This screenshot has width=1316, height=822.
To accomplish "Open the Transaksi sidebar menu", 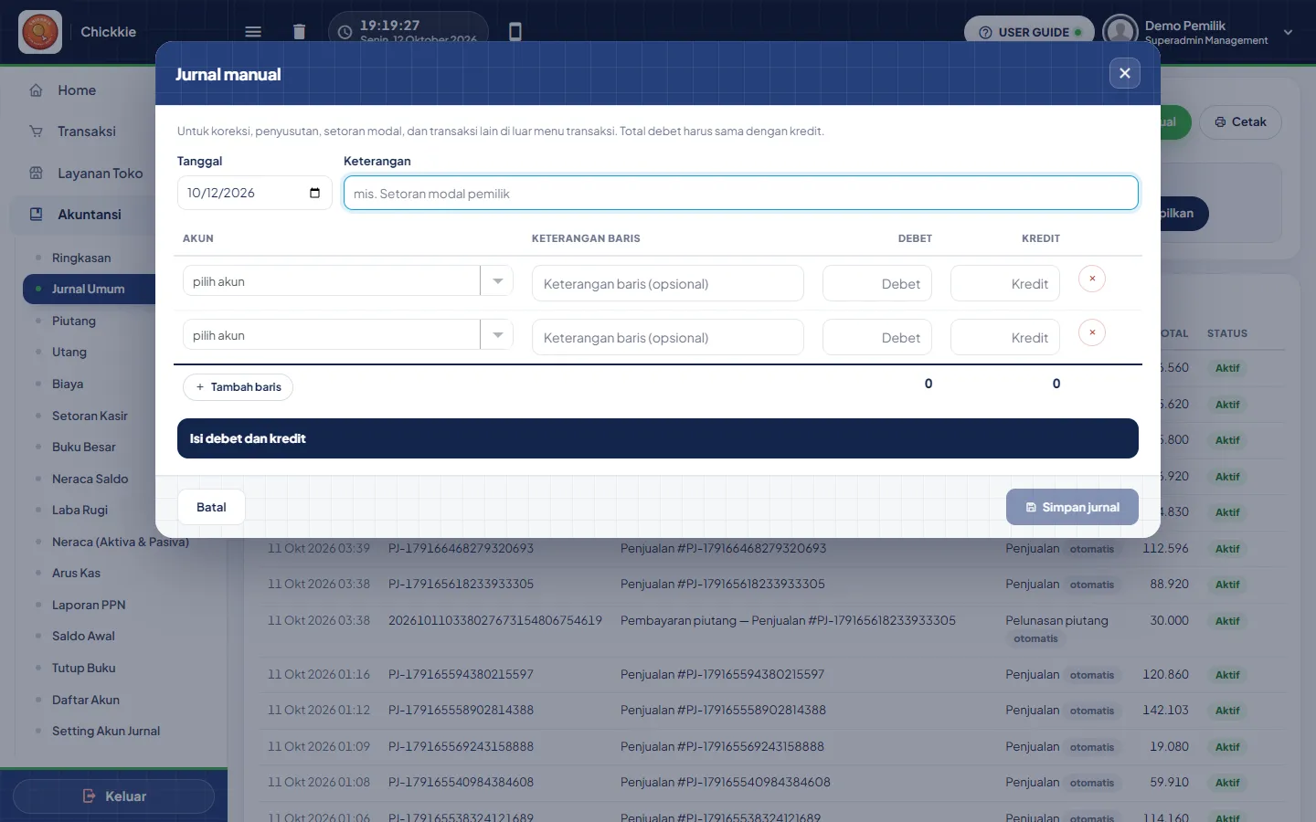I will (x=87, y=132).
